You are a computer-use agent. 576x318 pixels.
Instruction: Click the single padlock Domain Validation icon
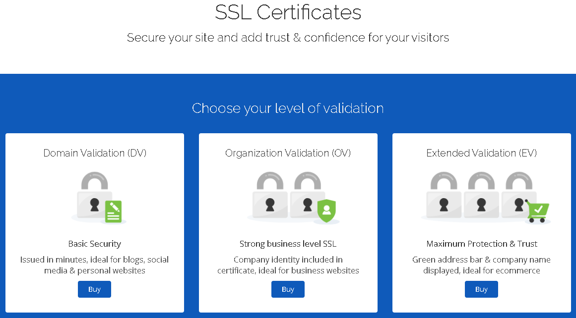click(x=98, y=198)
